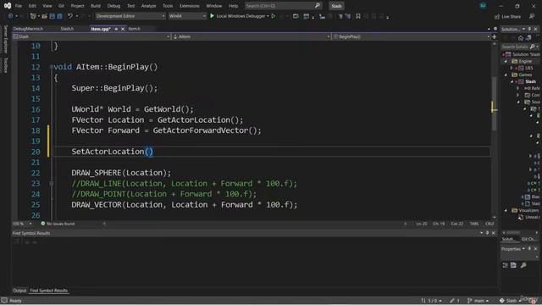Click the CRLF line ending indicator
542x305 pixels.
click(489, 224)
